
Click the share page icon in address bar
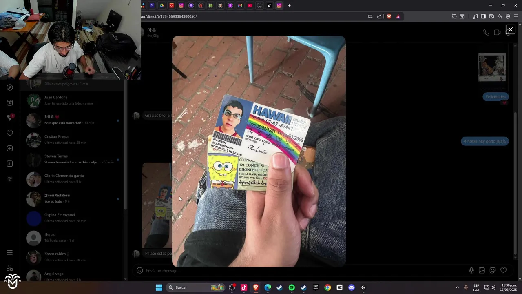click(x=379, y=16)
